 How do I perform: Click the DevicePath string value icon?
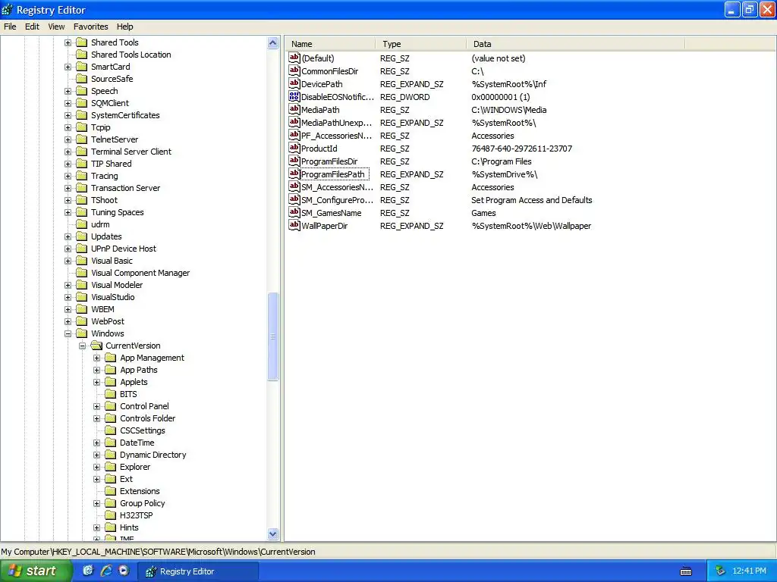(294, 83)
